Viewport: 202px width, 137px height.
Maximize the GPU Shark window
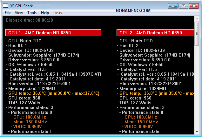tap(183, 6)
